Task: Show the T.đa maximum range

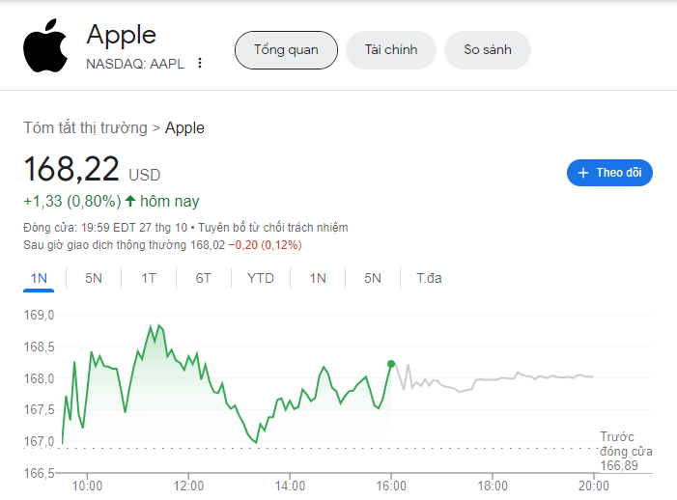Action: 430,278
